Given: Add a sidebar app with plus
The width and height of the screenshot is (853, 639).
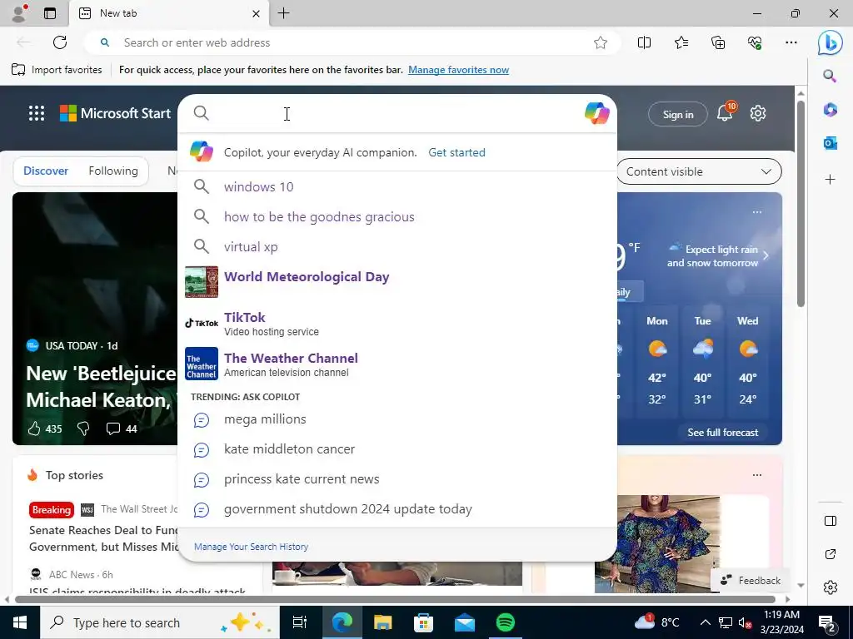Looking at the screenshot, I should tap(831, 180).
